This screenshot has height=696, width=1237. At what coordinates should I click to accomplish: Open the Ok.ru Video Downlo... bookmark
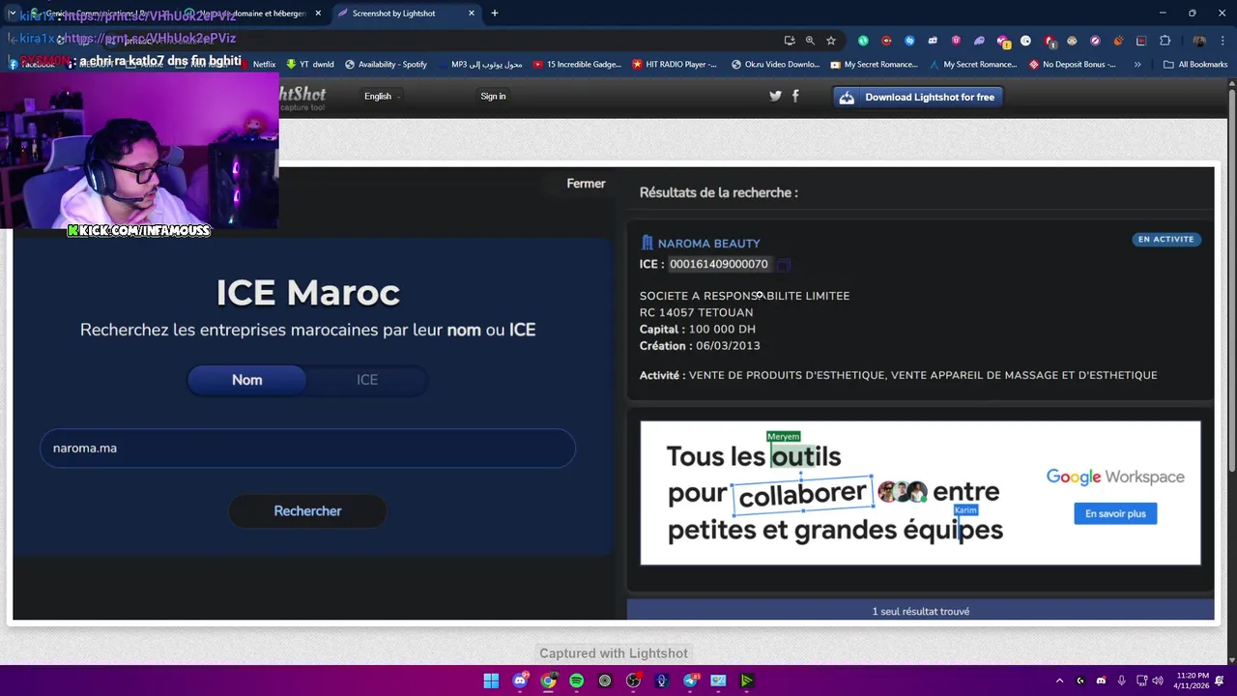point(775,65)
